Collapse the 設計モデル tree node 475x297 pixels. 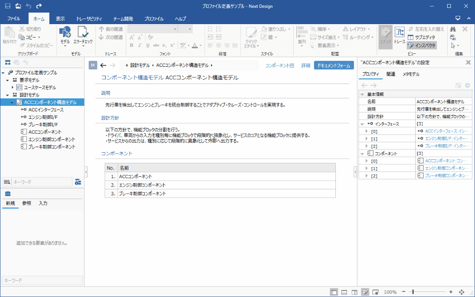8,95
